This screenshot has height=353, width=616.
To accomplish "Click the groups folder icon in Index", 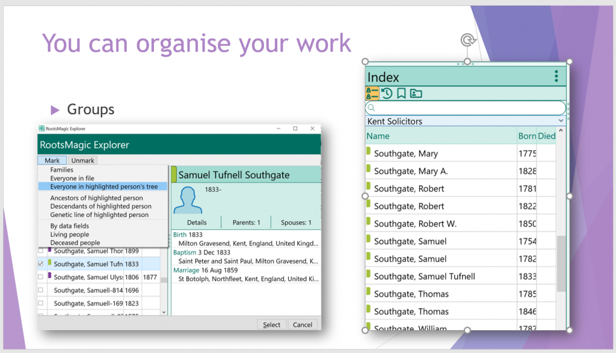I will [x=416, y=93].
